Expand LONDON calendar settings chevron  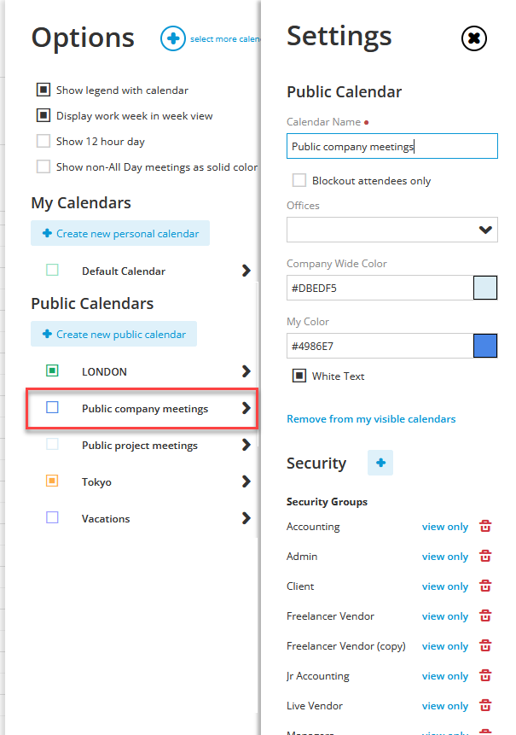[246, 371]
